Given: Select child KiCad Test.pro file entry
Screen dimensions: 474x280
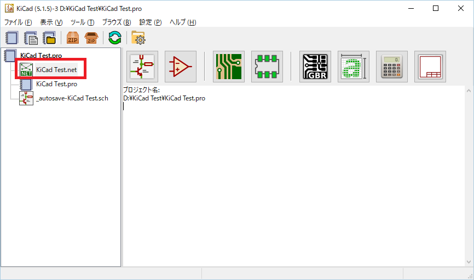Looking at the screenshot, I should 56,84.
